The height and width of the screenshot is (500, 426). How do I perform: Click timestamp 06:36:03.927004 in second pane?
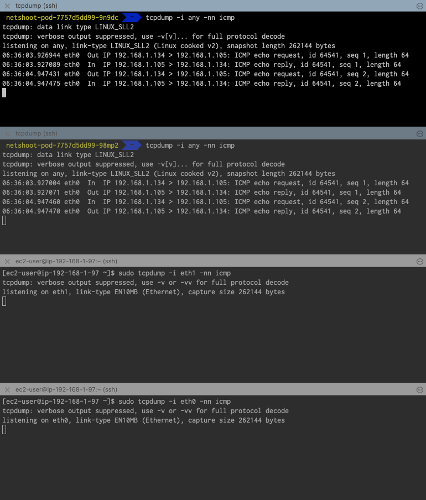click(x=31, y=183)
